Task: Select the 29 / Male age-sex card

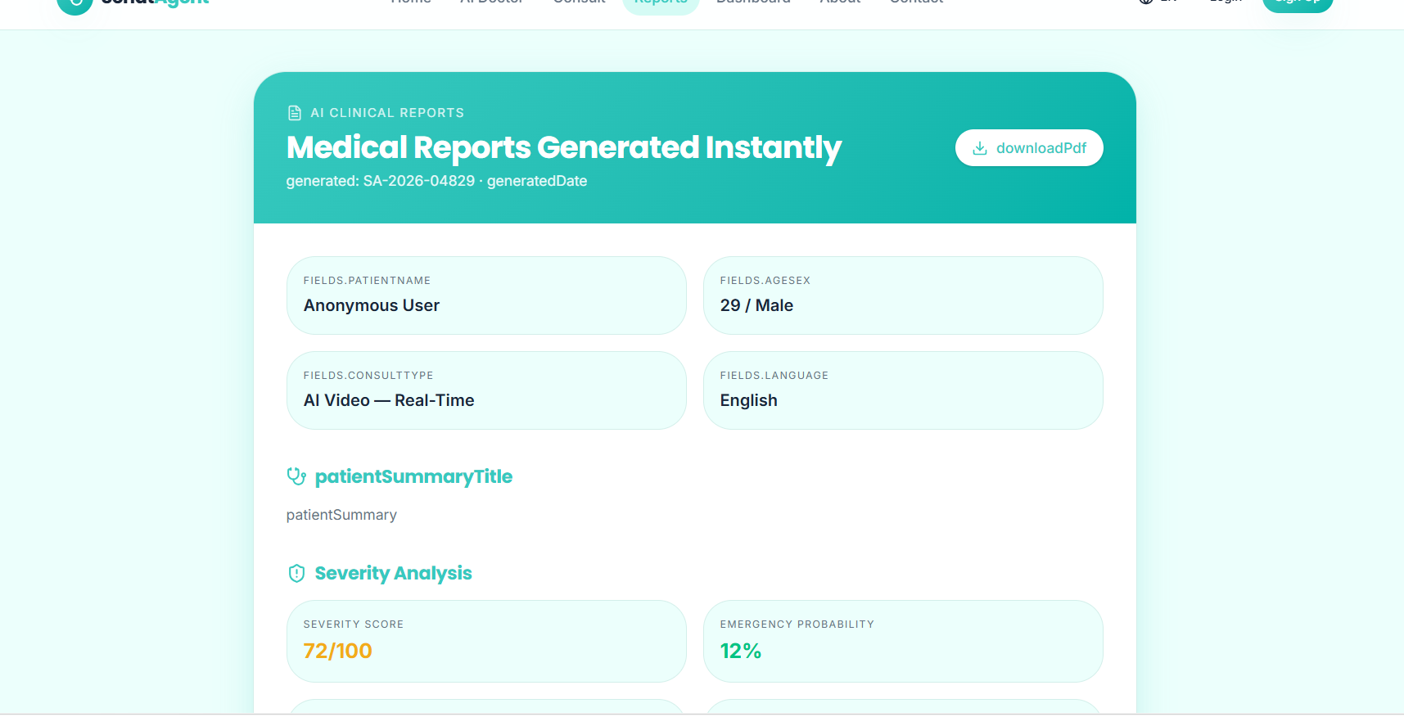Action: pos(903,295)
